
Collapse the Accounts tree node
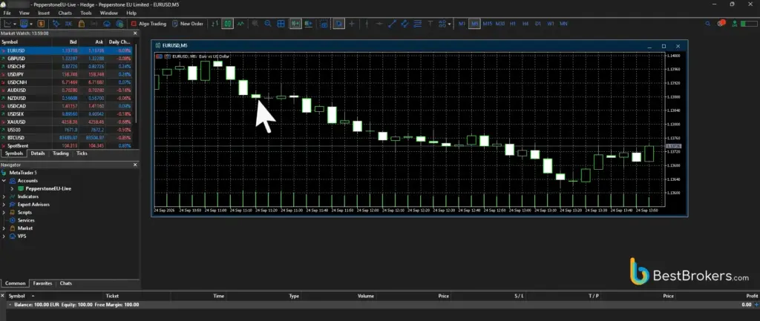(4, 181)
